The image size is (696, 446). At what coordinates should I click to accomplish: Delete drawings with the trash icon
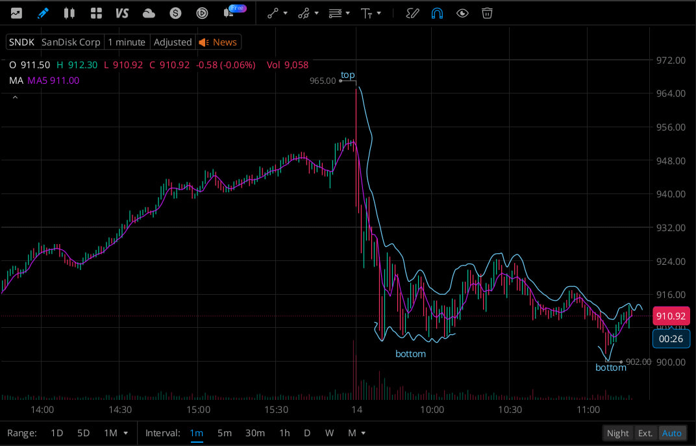pos(487,13)
